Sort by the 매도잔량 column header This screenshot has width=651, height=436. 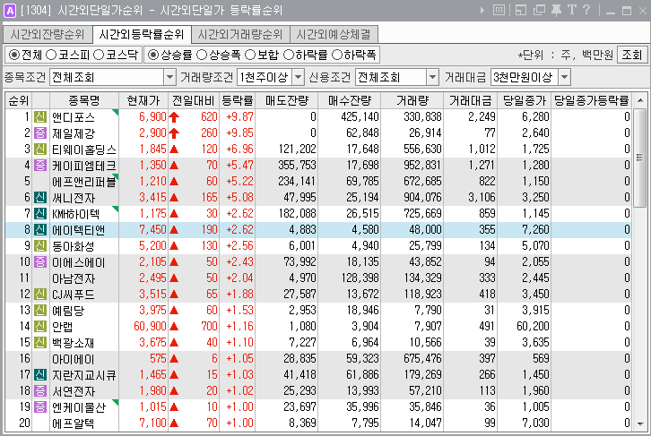286,100
